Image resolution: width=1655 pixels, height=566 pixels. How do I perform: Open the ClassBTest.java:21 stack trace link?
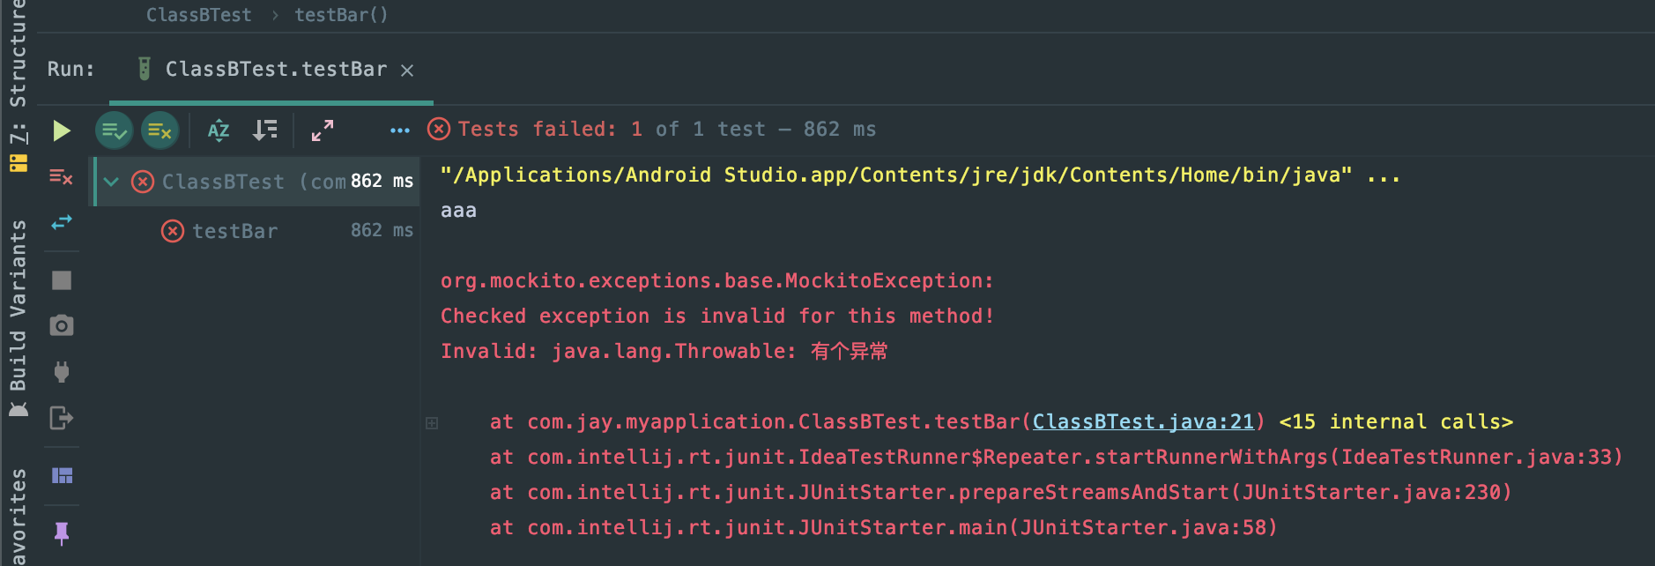click(1143, 422)
